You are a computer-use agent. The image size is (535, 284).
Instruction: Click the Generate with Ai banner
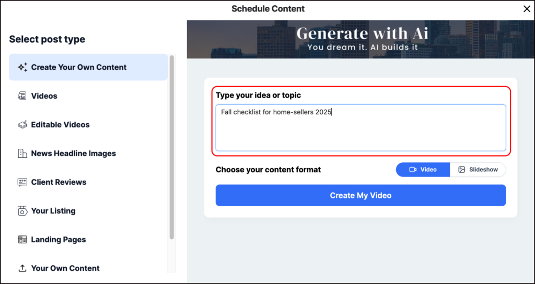coord(361,39)
